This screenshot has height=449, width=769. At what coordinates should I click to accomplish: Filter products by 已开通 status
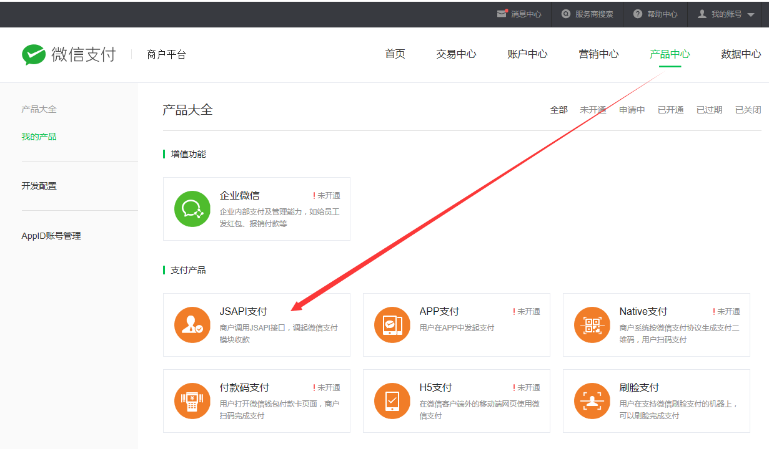670,110
